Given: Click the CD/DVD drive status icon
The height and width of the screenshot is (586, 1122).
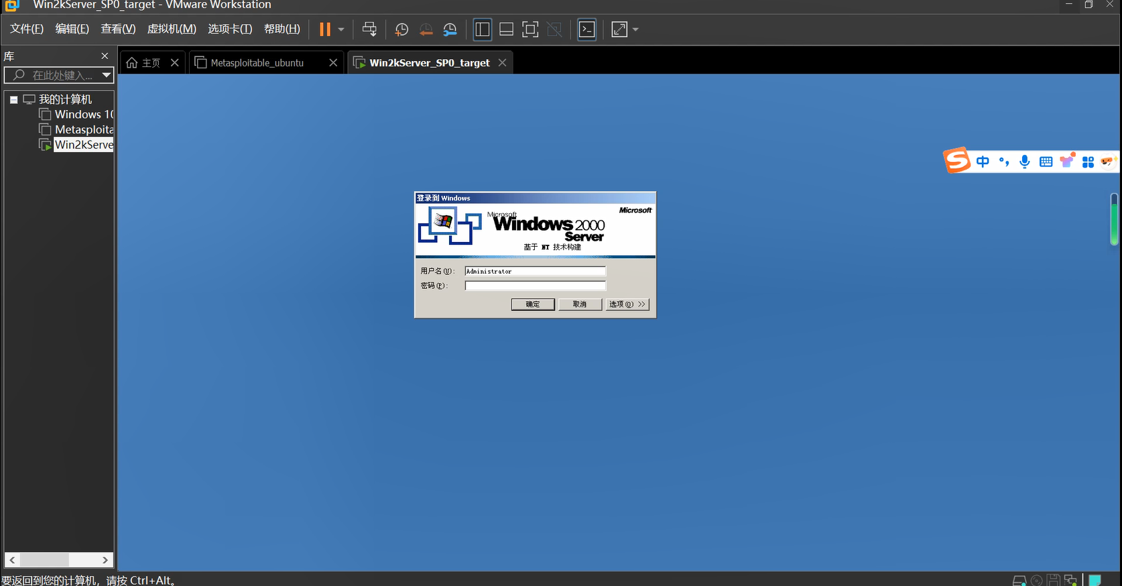Looking at the screenshot, I should [1037, 581].
